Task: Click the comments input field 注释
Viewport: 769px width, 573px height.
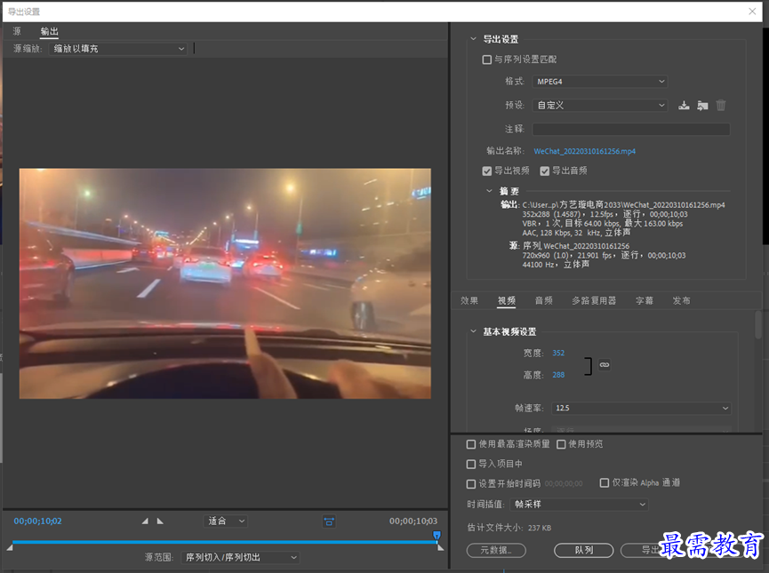Action: tap(631, 129)
